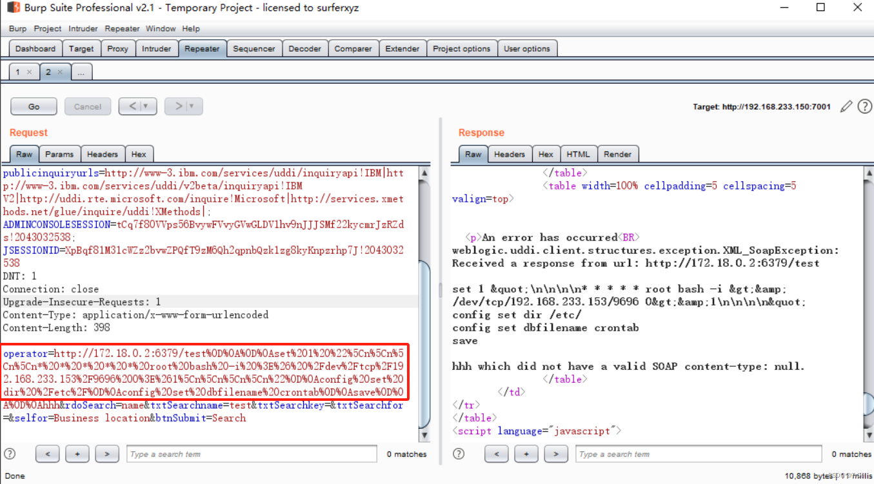Close Repeater tab 2 with its x
This screenshot has width=874, height=484.
[60, 72]
